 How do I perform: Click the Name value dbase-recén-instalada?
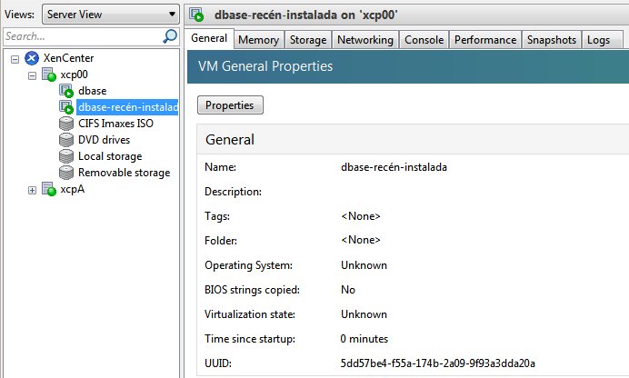394,167
